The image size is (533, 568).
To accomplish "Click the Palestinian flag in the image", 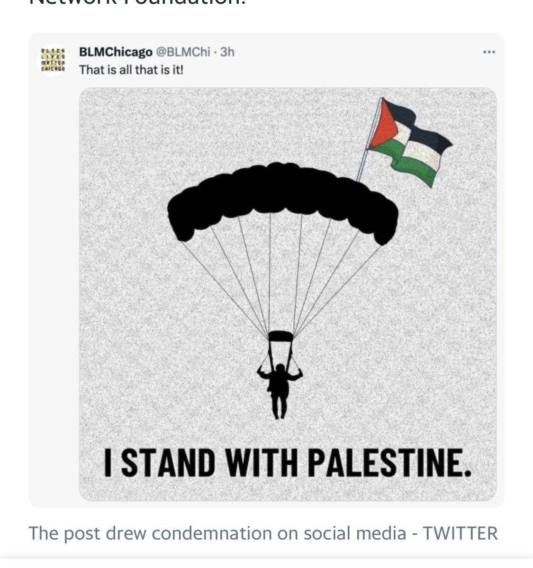I will (409, 142).
